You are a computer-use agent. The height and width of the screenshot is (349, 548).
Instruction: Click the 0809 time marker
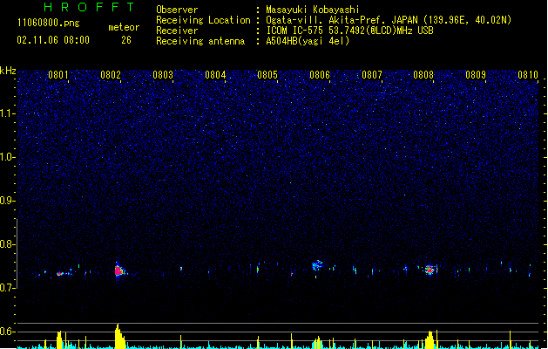(476, 75)
